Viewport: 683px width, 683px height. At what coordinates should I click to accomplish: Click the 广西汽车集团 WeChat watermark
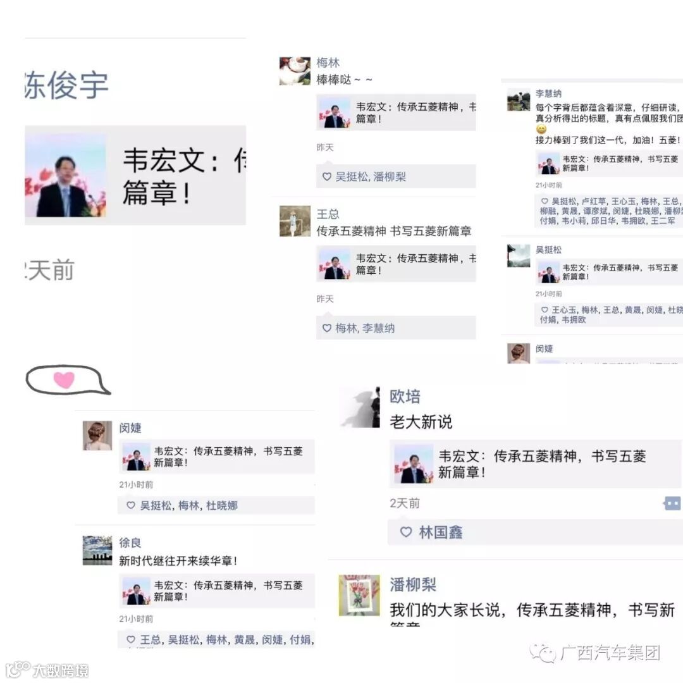tap(596, 653)
